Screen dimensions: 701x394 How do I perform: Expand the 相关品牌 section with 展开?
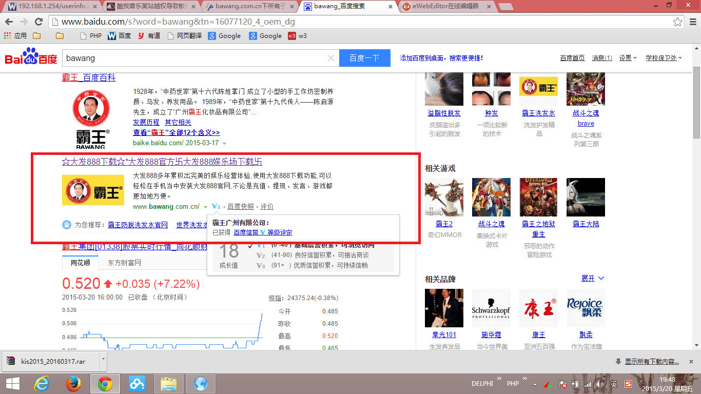(x=593, y=278)
